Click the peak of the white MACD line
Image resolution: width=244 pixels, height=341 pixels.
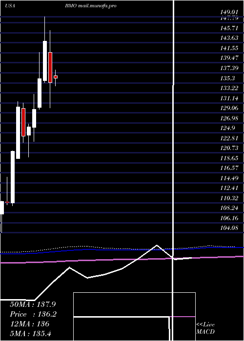157,246
